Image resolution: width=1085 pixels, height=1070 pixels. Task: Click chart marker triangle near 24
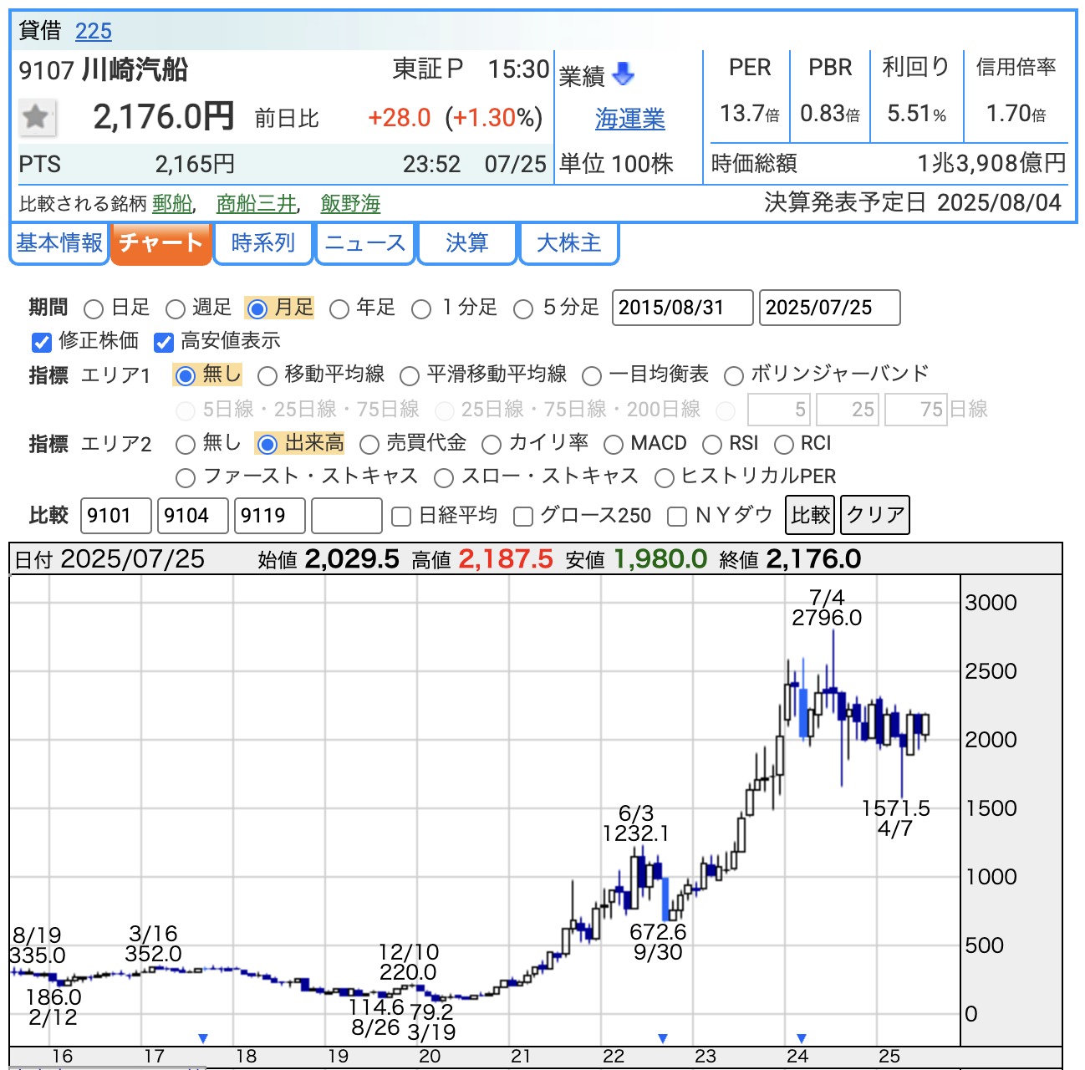click(x=802, y=1038)
